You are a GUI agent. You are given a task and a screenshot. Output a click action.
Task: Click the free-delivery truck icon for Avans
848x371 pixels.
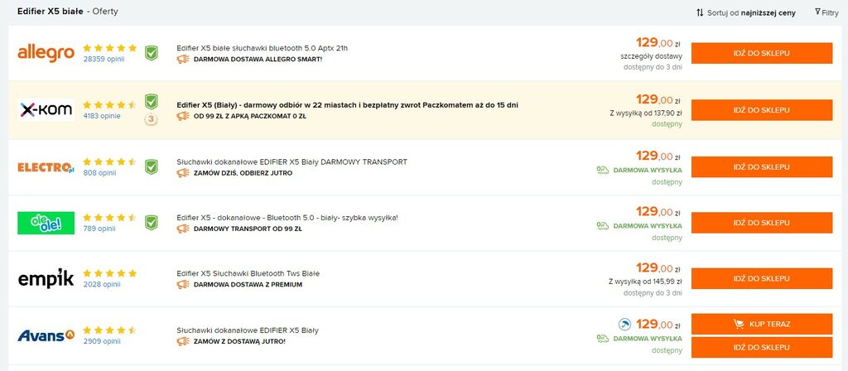603,339
